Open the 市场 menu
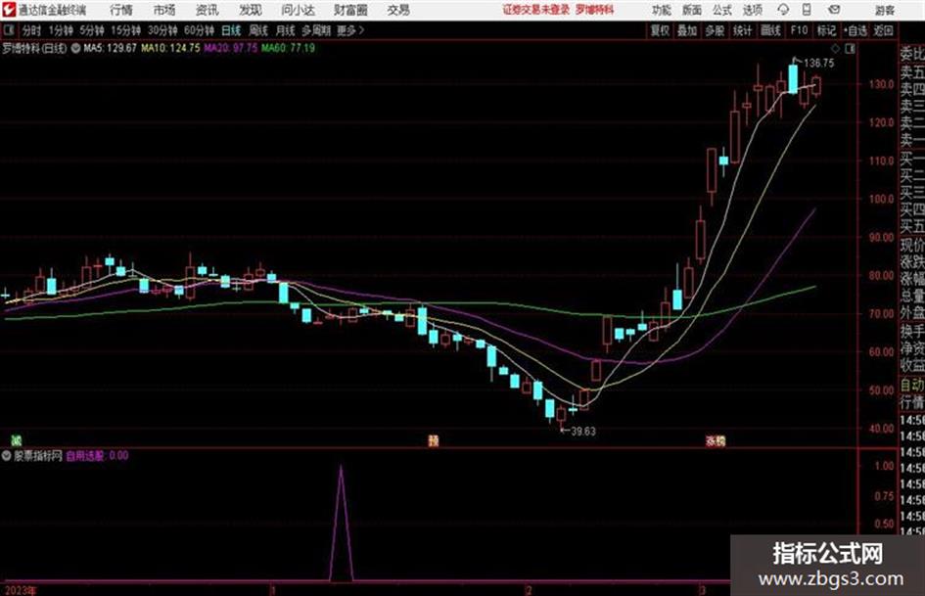925x596 pixels. (x=164, y=10)
